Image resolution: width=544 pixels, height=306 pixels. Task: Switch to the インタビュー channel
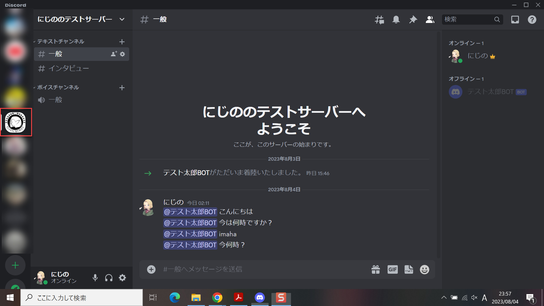tap(69, 68)
